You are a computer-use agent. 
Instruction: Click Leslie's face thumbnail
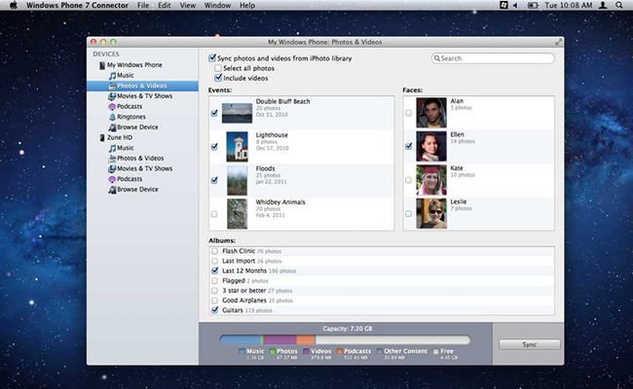(x=431, y=214)
